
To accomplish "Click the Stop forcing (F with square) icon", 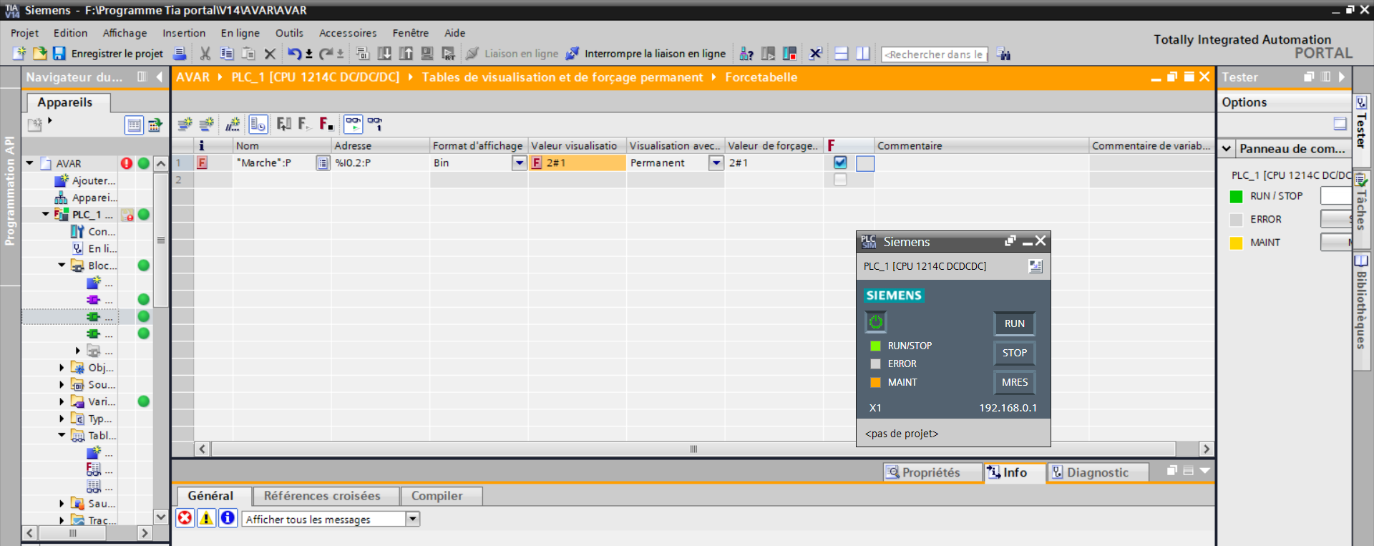I will pos(326,125).
